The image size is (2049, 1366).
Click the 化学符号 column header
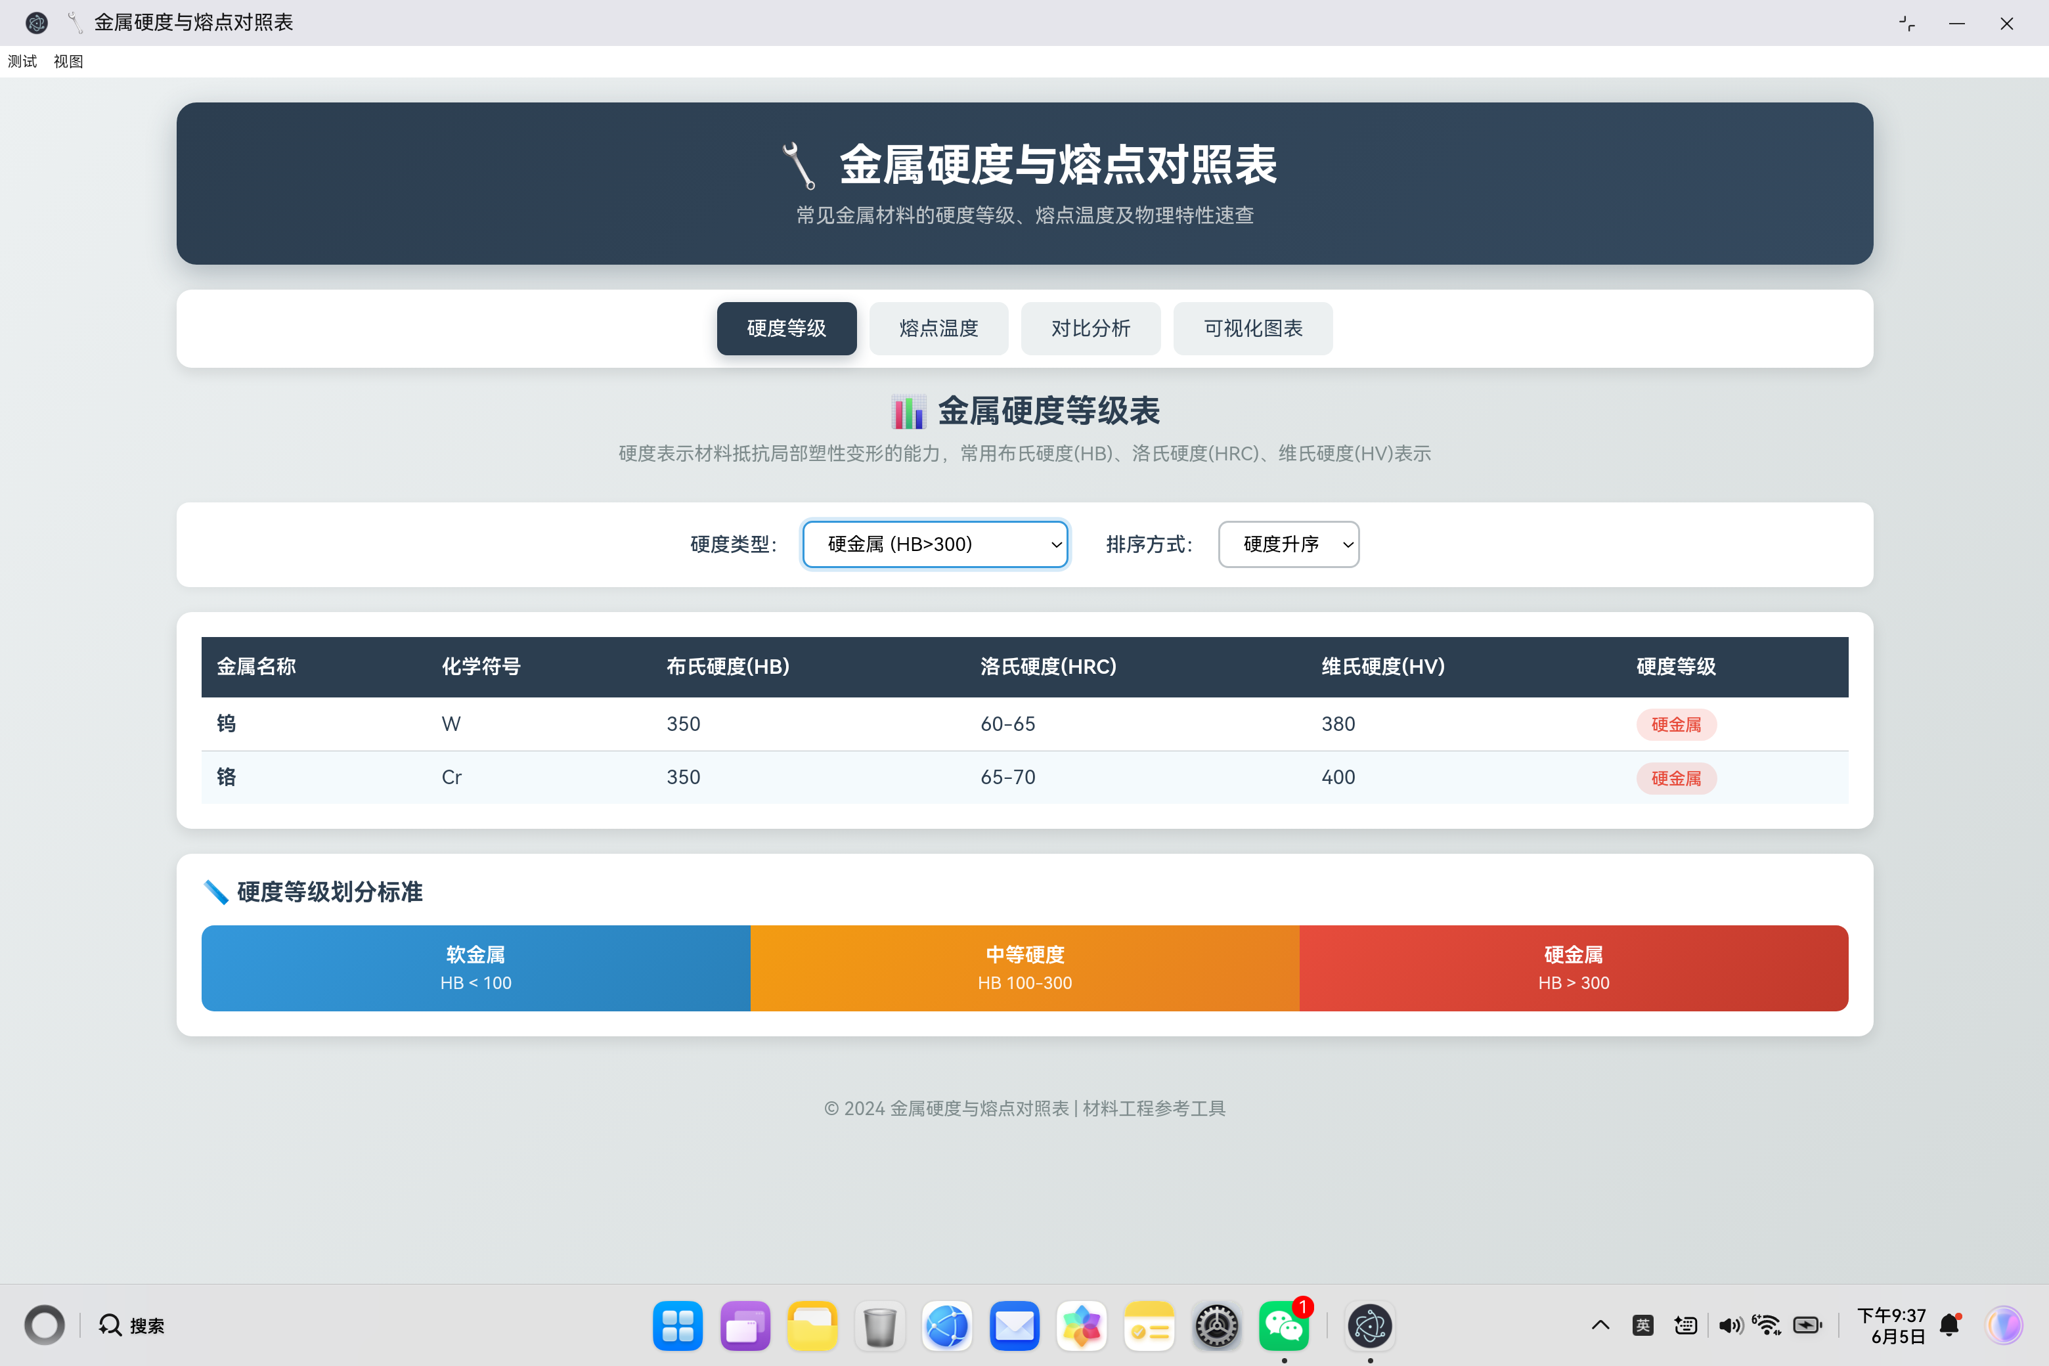click(481, 667)
